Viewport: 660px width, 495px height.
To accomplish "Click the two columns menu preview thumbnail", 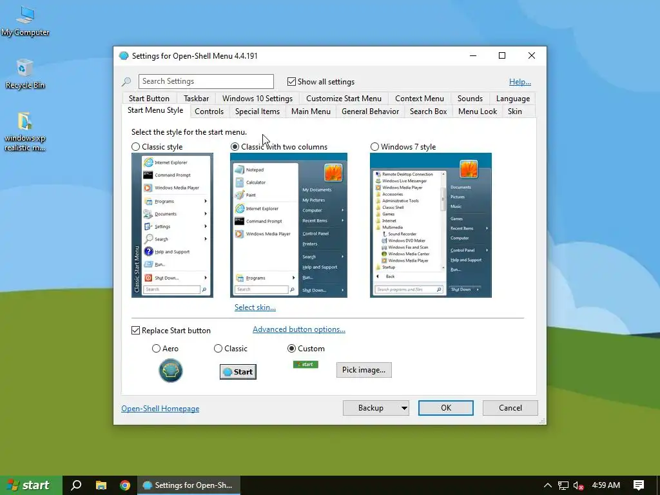I will click(288, 225).
